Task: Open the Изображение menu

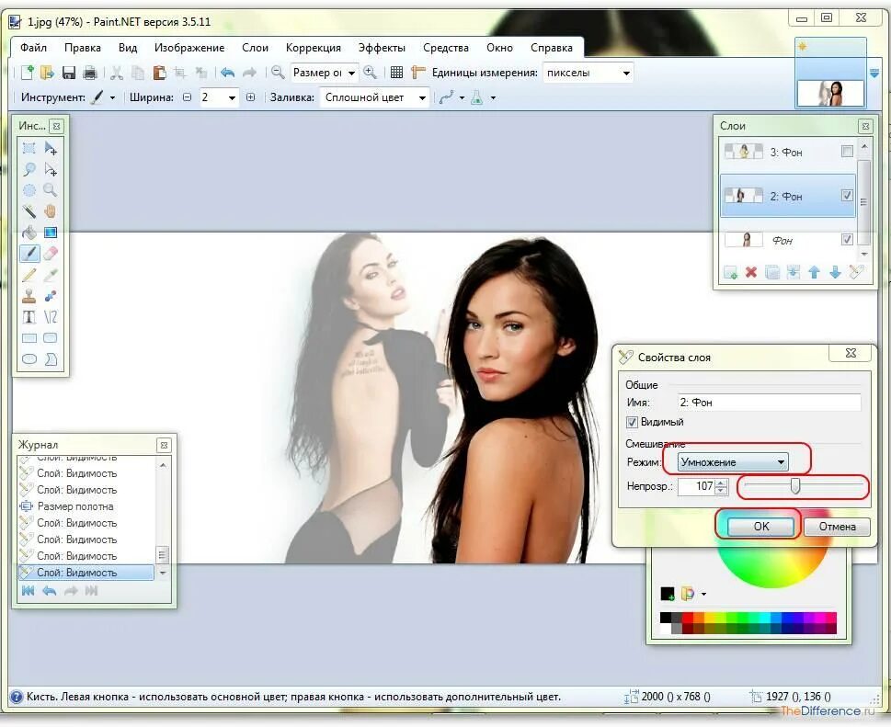Action: [189, 48]
